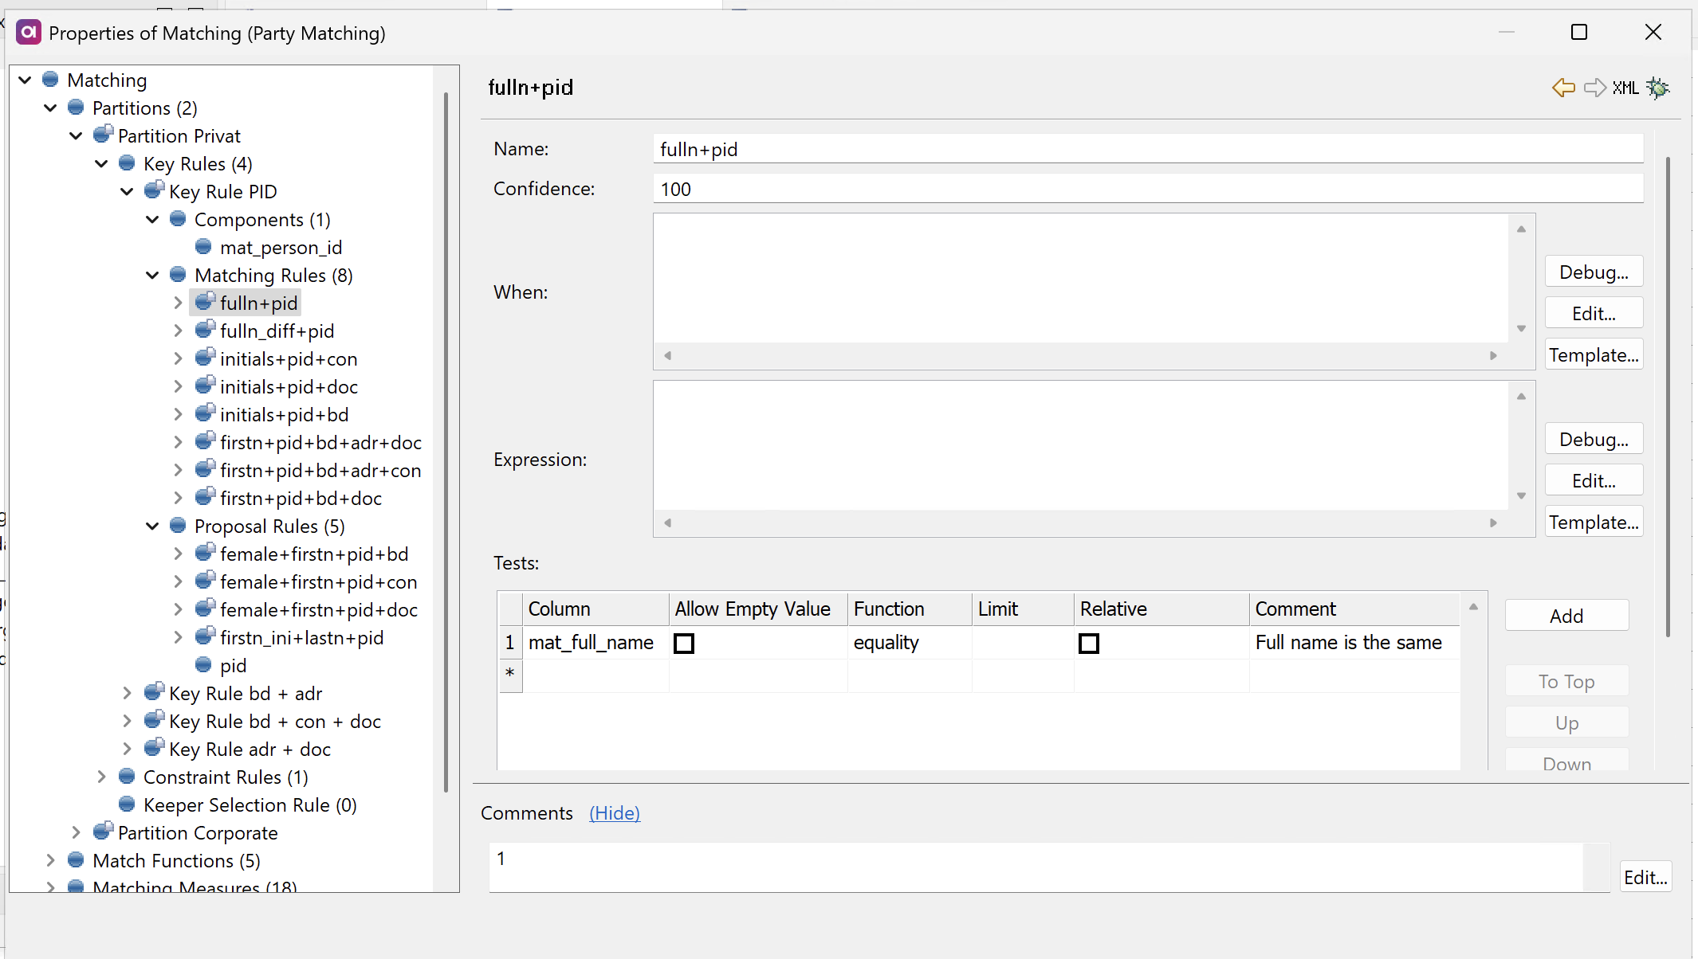Click the pid matching rule icon
This screenshot has height=959, width=1698.
(205, 665)
